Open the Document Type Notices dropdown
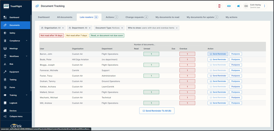Image resolution: width=274 pixels, height=131 pixels. 109,28
